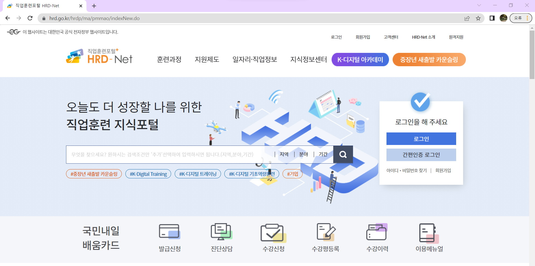Click the HRD-Net logo
Screen dimensions: 535x266
pos(99,56)
